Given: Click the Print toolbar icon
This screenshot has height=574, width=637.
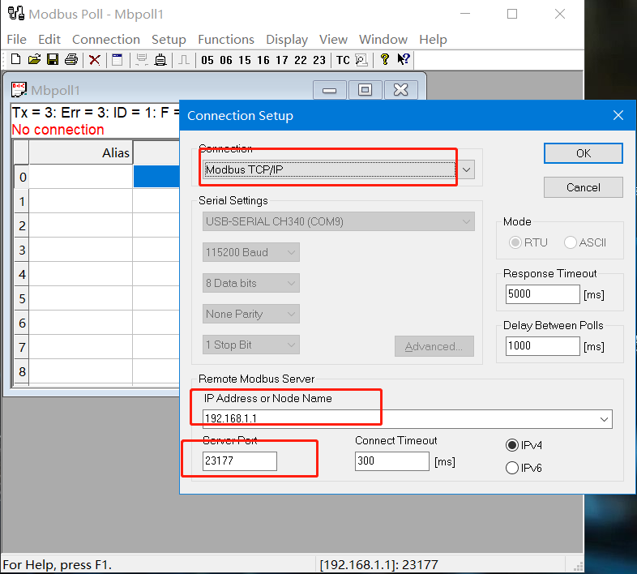Looking at the screenshot, I should tap(71, 59).
